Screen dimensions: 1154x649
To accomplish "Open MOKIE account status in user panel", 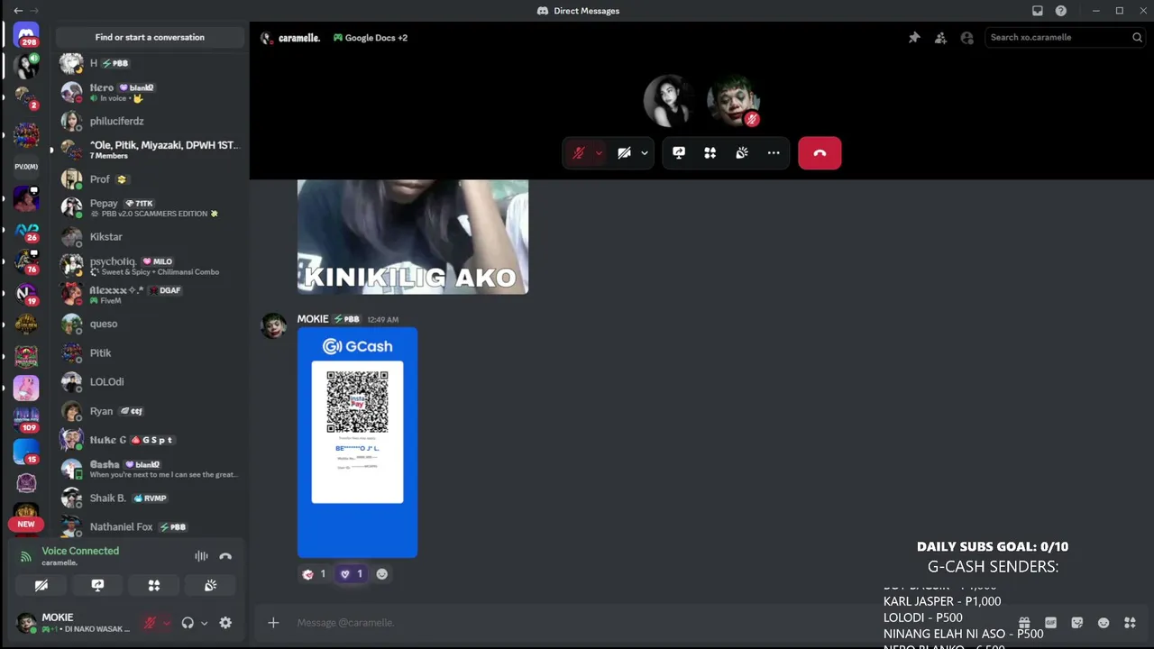I will (74, 623).
